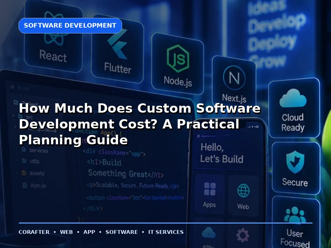Click the SOFTWARE DEVELOPMENT badge

tap(70, 25)
